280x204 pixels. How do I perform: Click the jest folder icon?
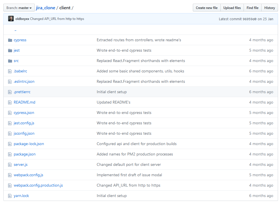pos(10,50)
